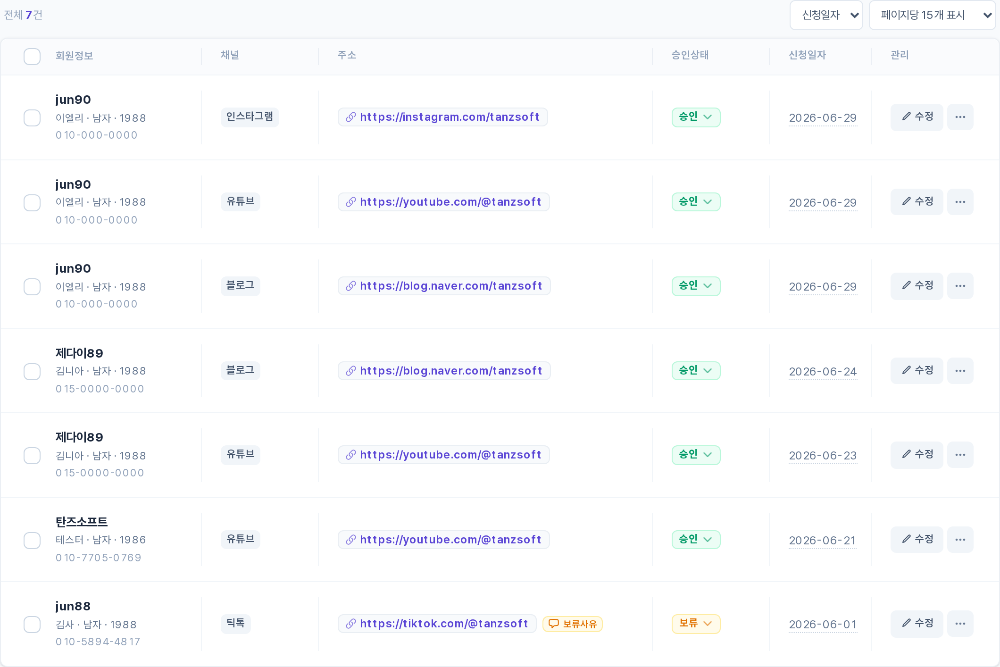Click 보류사유 comment badge on TikTok row
This screenshot has width=1000, height=667.
(573, 624)
